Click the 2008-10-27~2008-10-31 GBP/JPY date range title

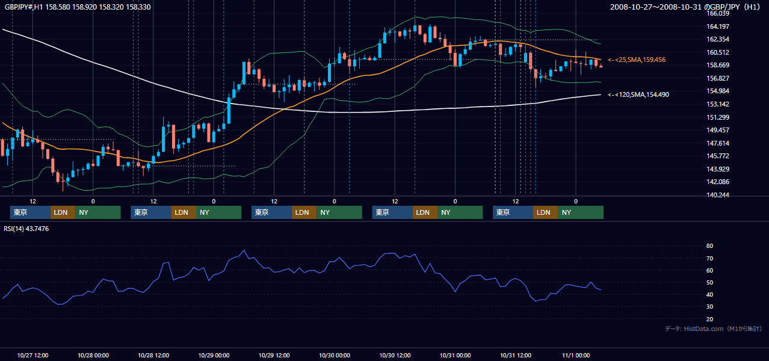pyautogui.click(x=685, y=7)
